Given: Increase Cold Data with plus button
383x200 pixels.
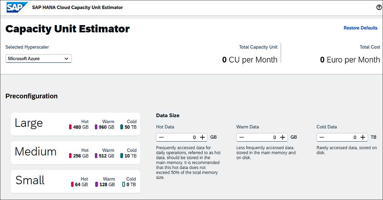Looking at the screenshot, I should coord(363,137).
